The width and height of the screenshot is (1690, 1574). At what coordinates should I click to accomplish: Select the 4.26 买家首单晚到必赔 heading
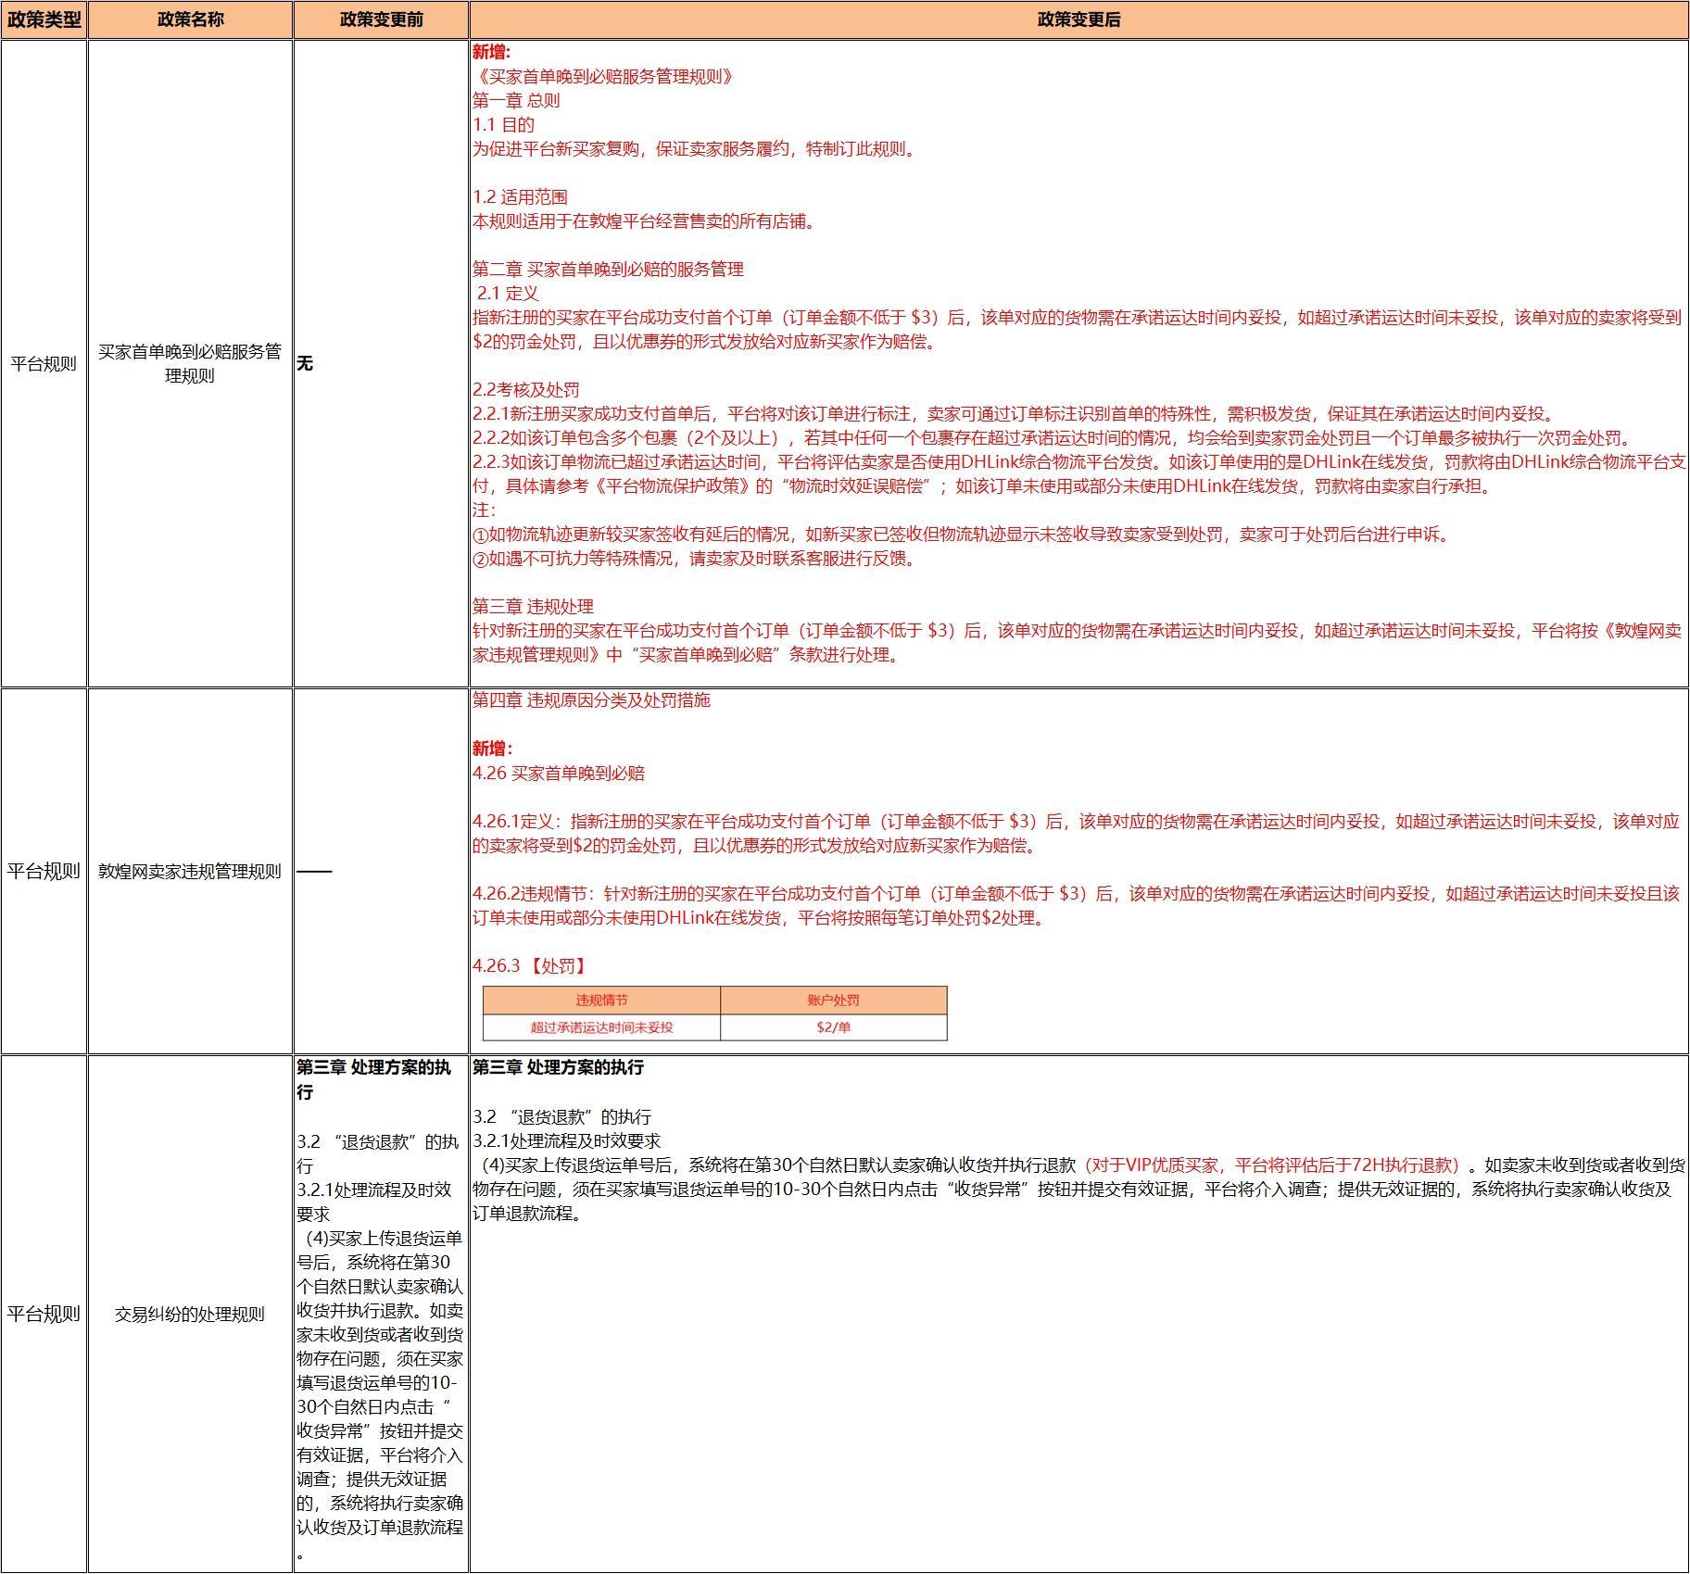tap(559, 774)
